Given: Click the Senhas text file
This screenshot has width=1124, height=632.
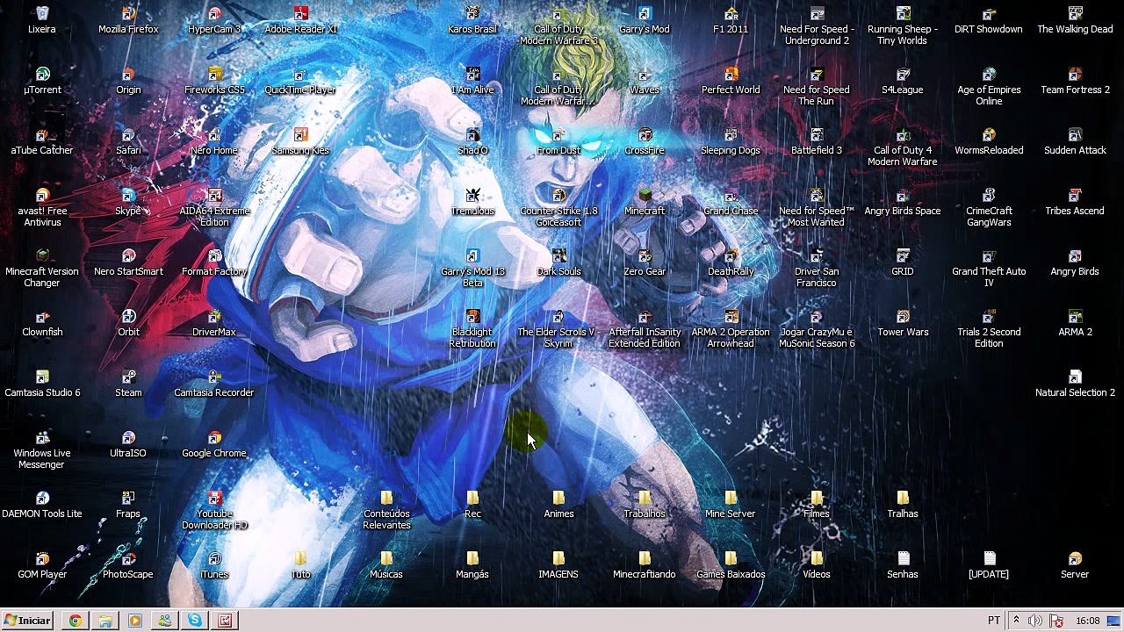Looking at the screenshot, I should tap(903, 565).
